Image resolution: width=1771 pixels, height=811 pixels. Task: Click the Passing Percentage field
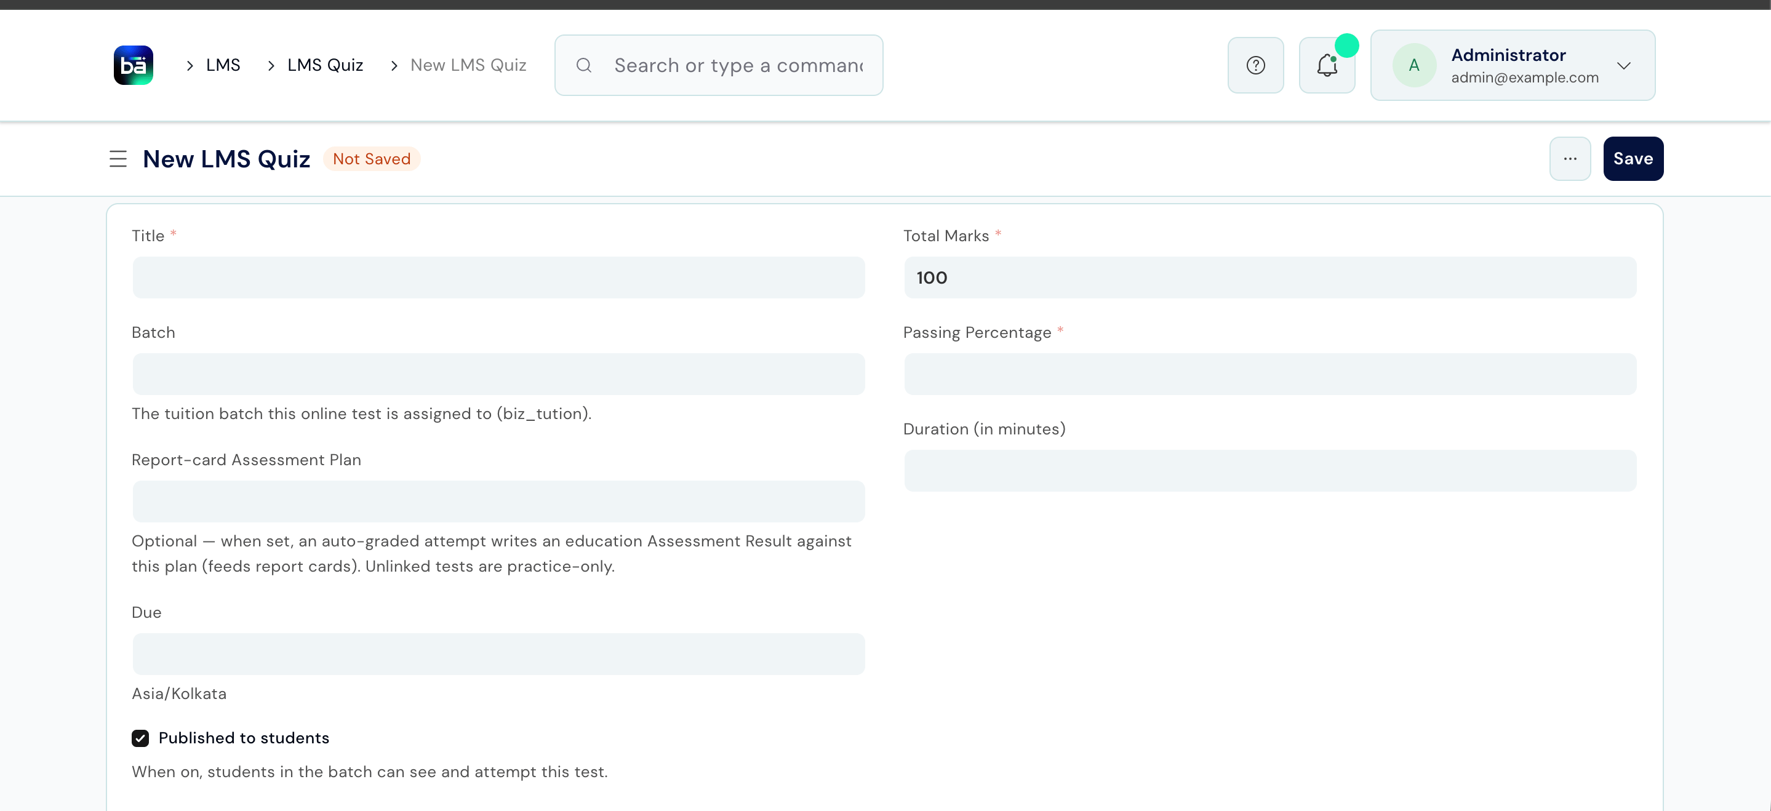[1270, 374]
